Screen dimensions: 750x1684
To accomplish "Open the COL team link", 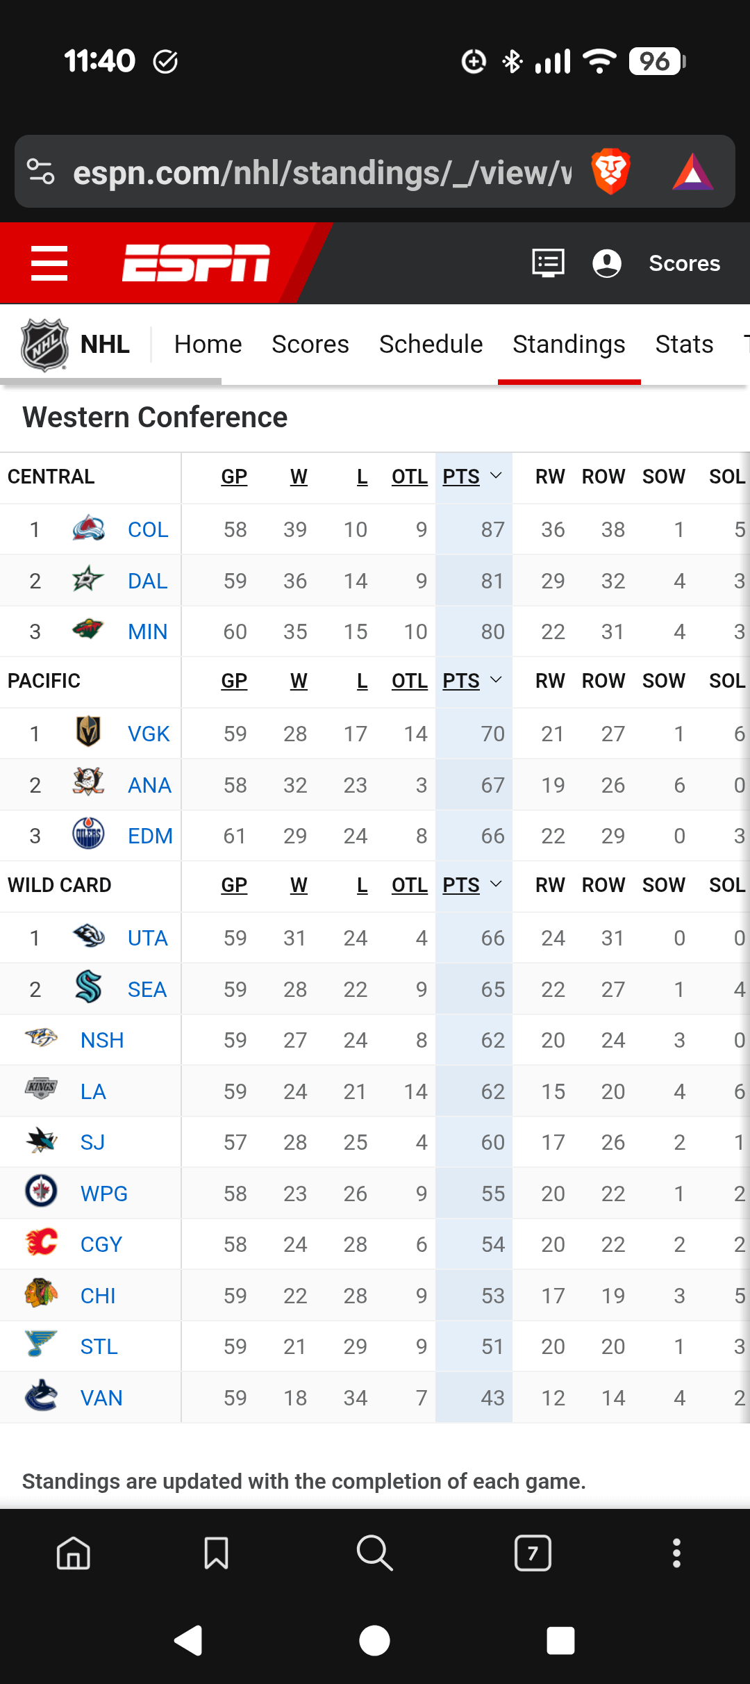I will [x=147, y=529].
